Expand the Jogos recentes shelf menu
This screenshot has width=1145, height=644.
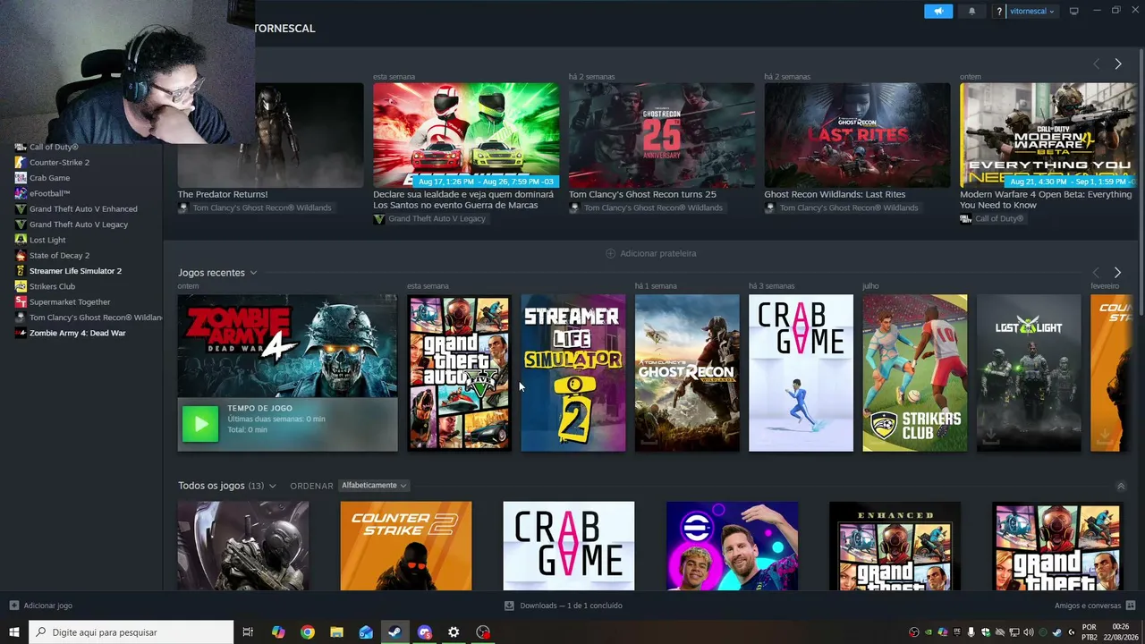pos(253,273)
